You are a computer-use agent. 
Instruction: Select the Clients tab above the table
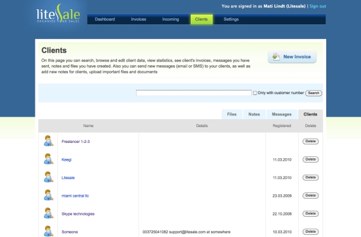pyautogui.click(x=310, y=114)
